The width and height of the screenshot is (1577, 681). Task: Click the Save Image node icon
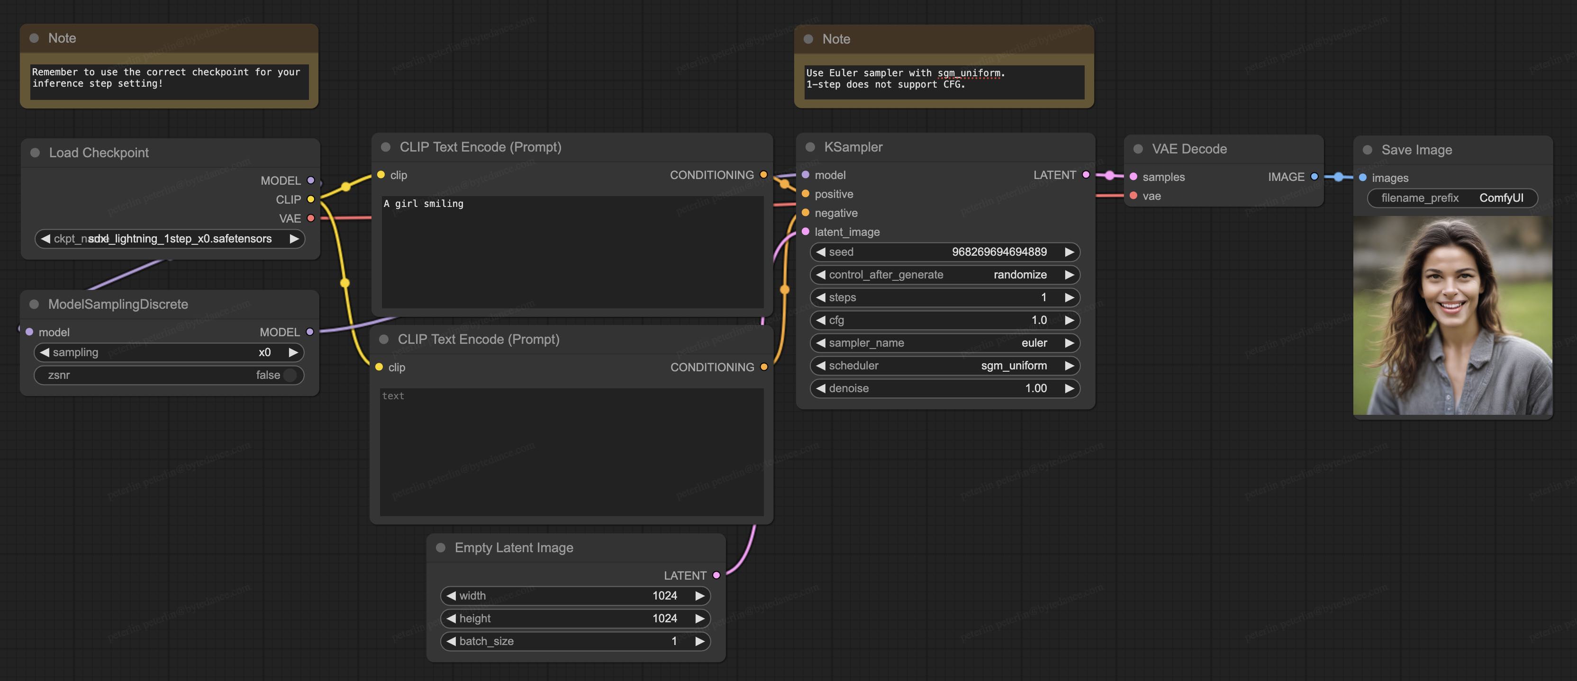[1369, 149]
